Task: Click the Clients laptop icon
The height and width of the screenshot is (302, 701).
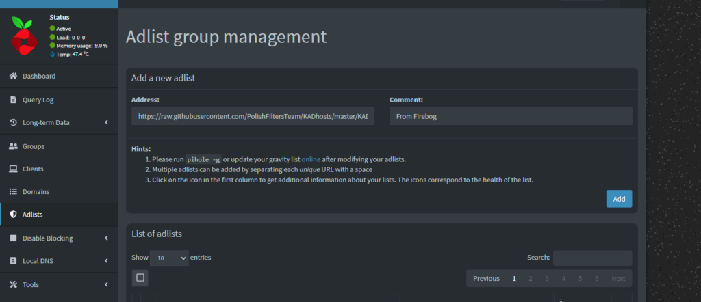Action: [x=13, y=169]
